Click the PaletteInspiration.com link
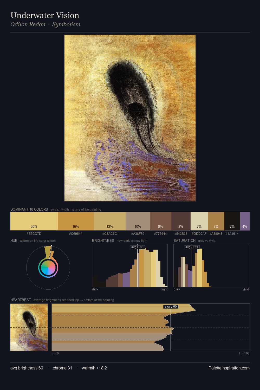Image resolution: width=260 pixels, height=390 pixels. [x=229, y=368]
